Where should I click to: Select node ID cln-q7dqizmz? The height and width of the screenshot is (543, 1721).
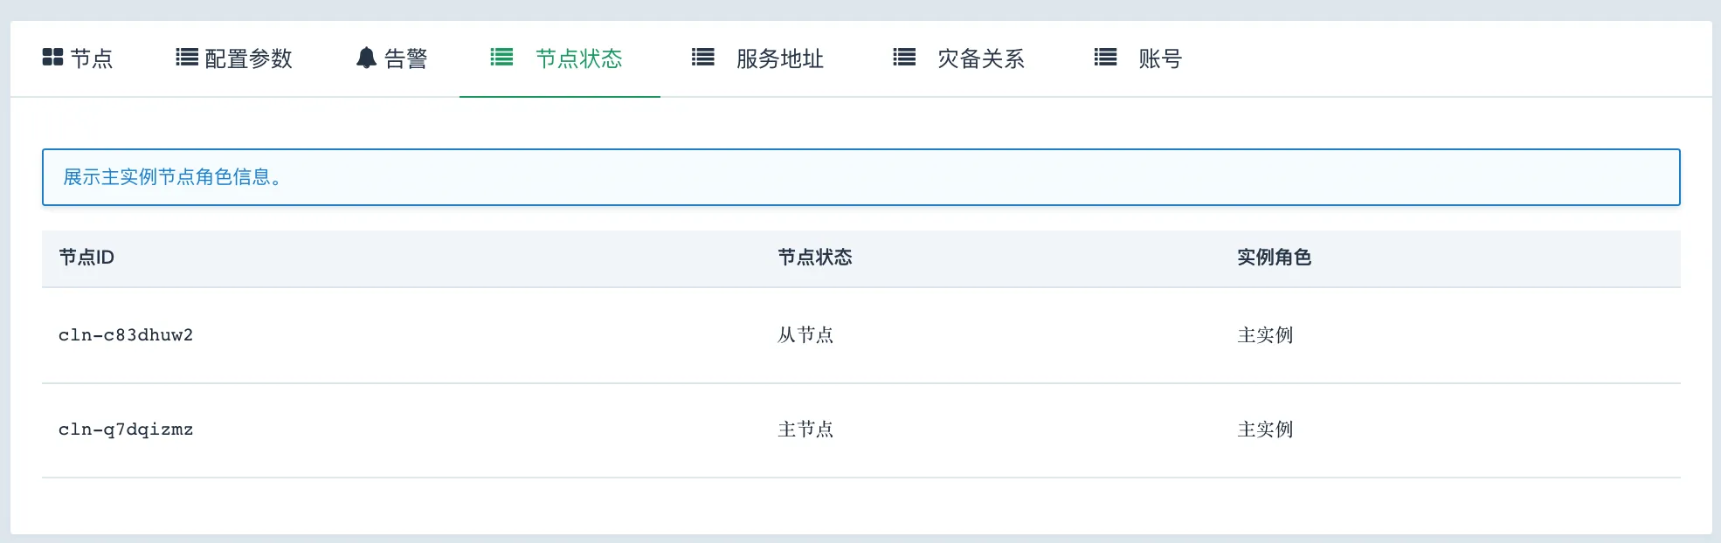point(126,430)
